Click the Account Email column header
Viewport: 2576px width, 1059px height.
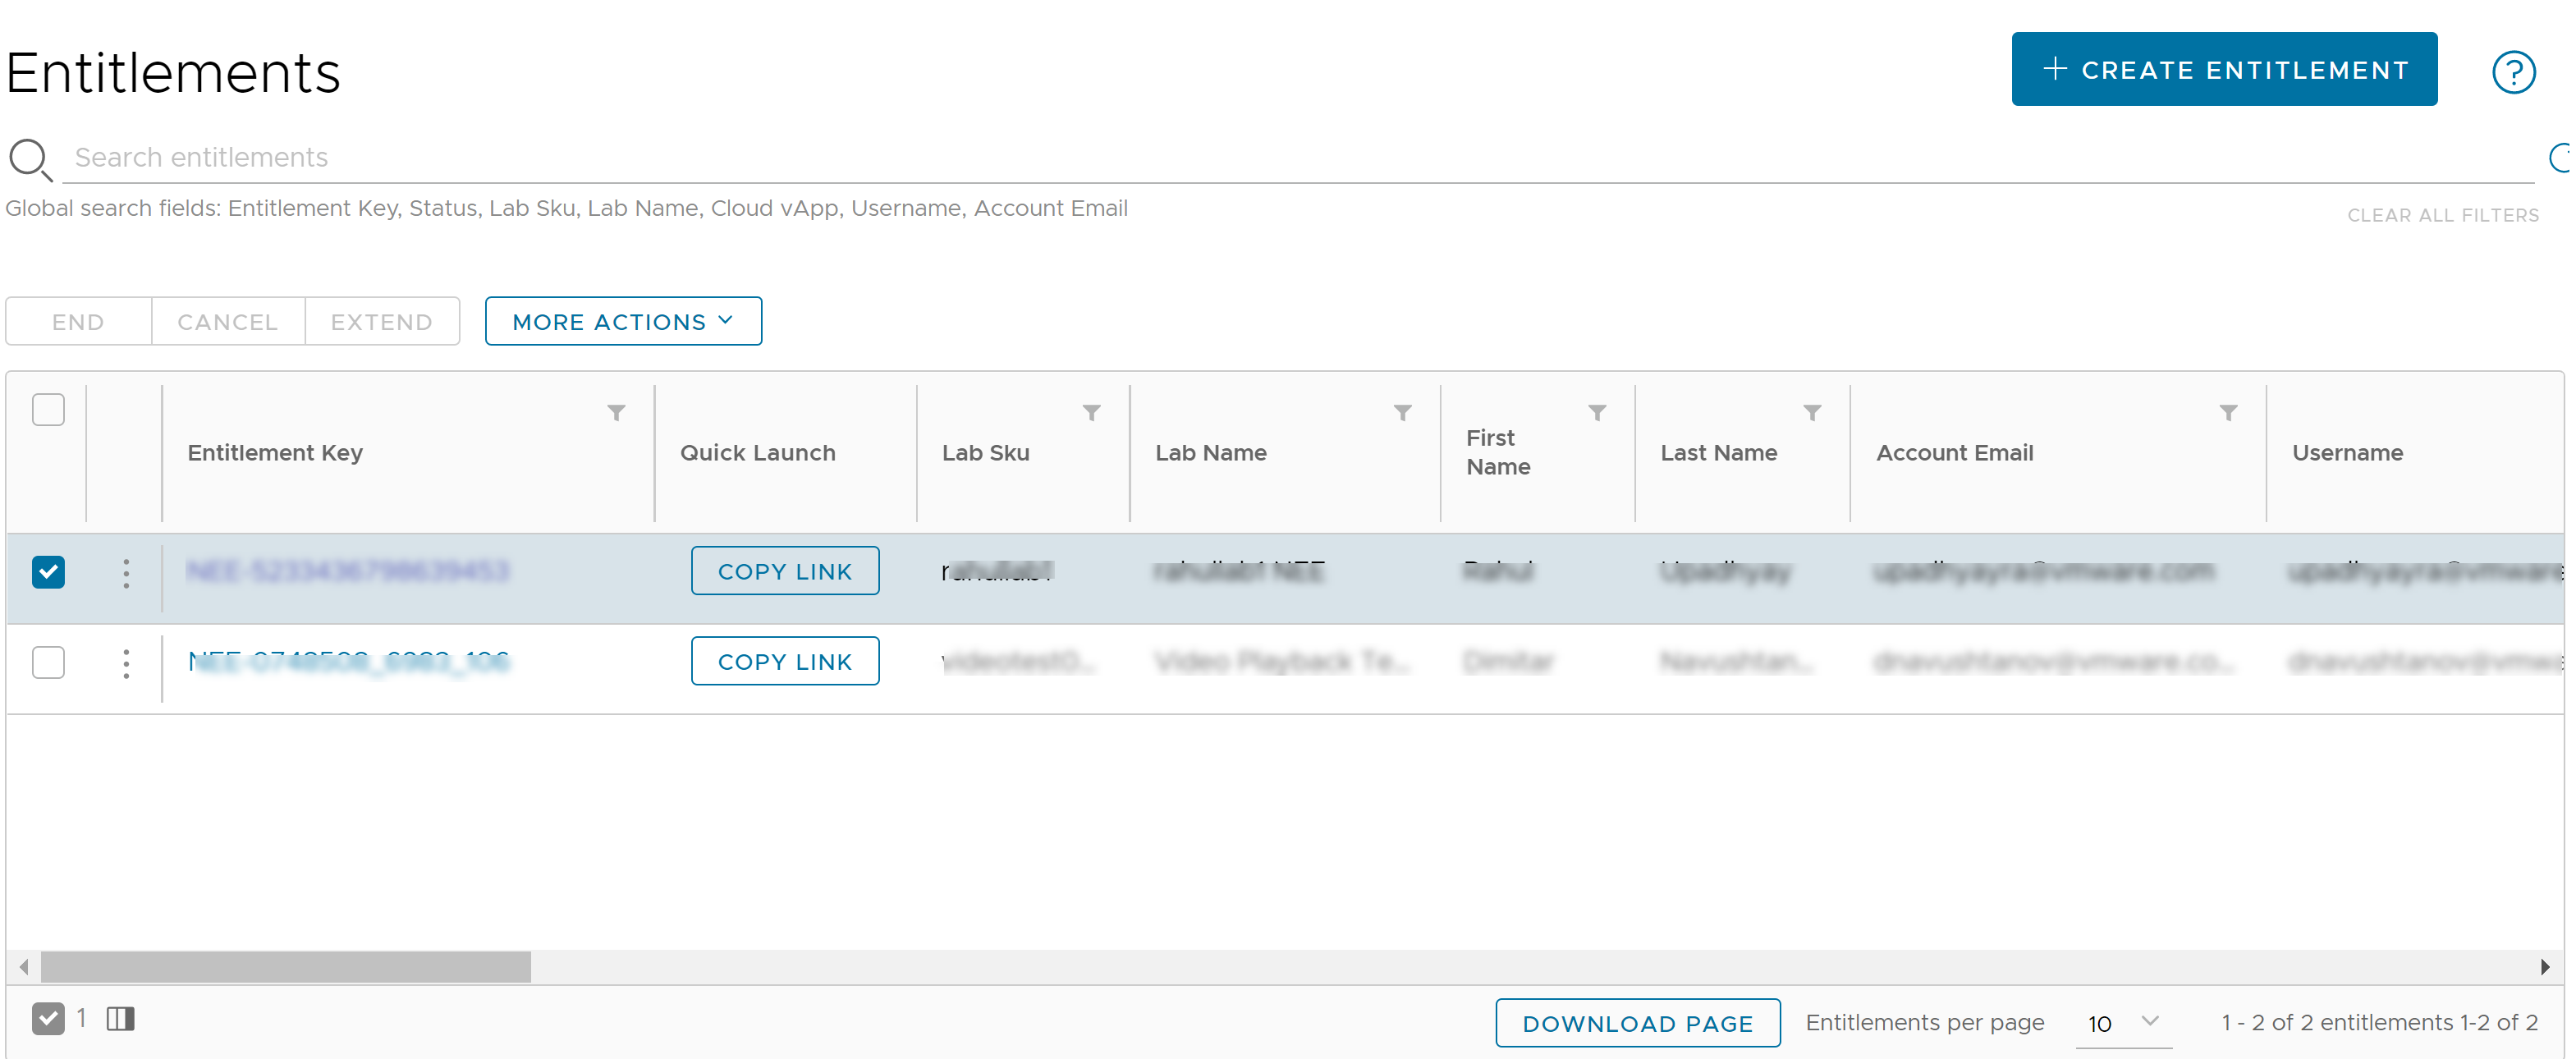(x=1954, y=453)
